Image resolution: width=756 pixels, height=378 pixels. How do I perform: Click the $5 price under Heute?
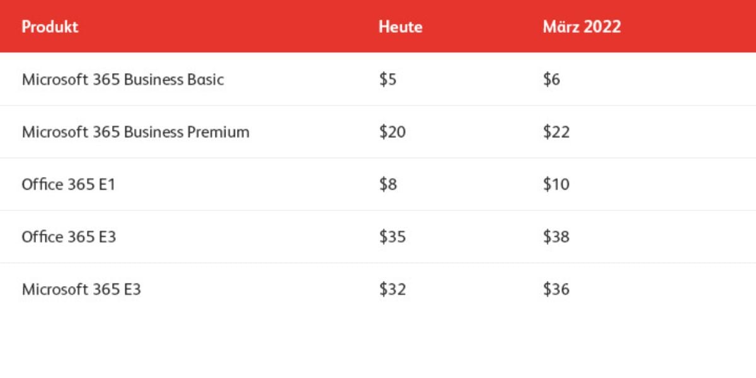click(x=387, y=79)
